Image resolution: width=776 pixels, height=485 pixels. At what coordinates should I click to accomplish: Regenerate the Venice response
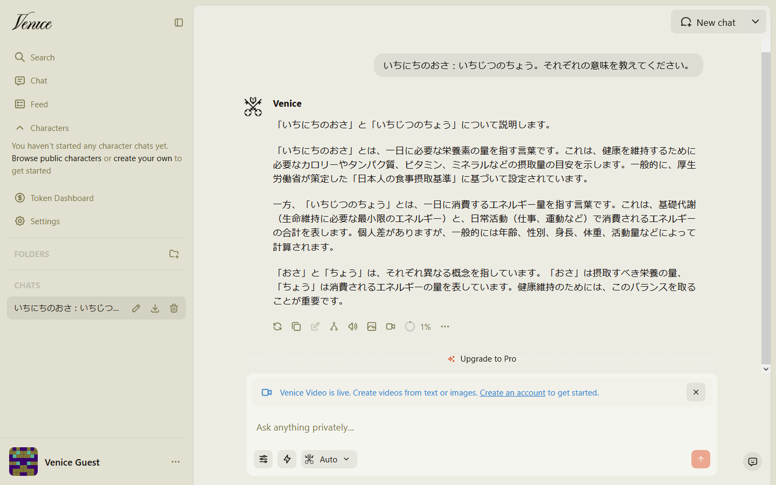click(278, 327)
